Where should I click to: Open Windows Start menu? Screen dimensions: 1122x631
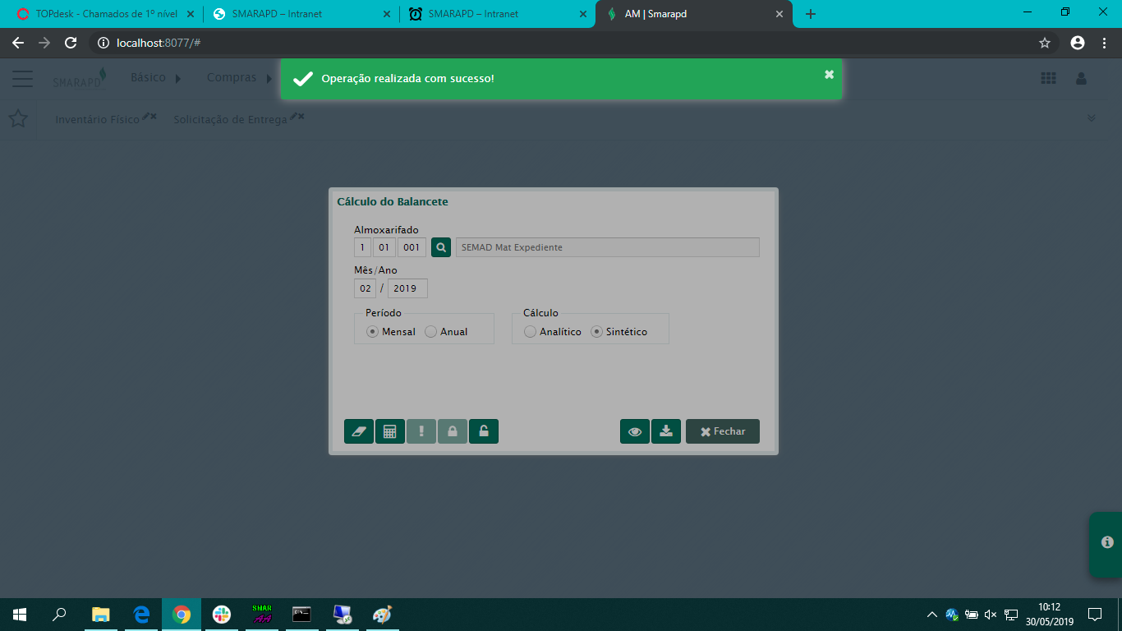tap(20, 615)
